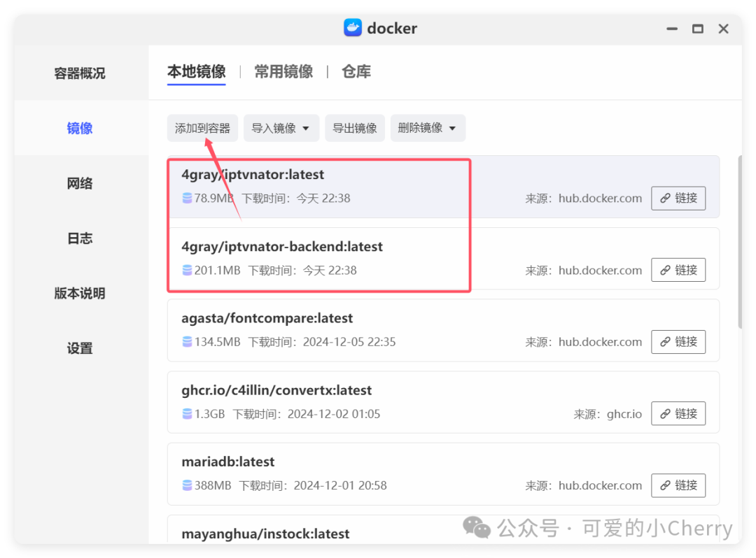Click hub.docker.com source of mariadb row
Screen dimensions: 756x558
coord(601,486)
